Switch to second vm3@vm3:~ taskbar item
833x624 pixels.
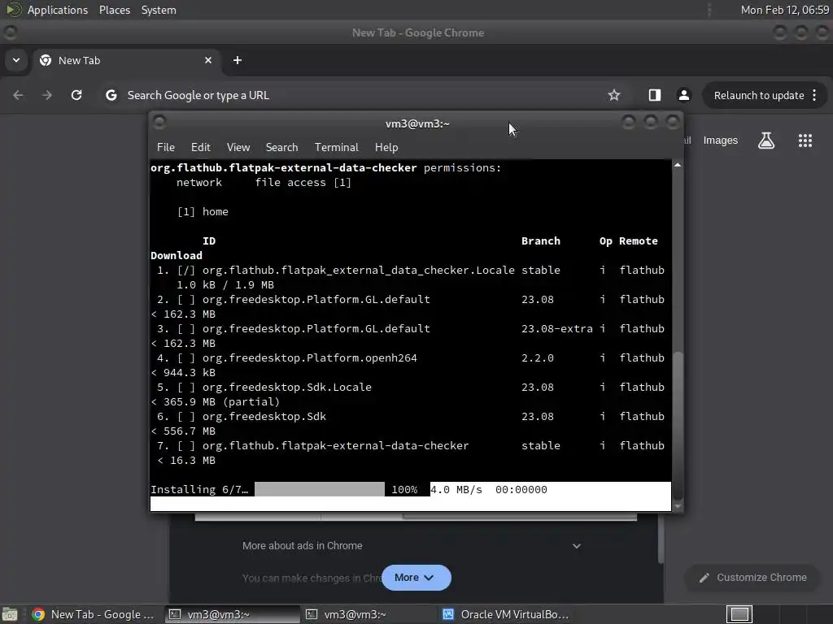coord(369,614)
